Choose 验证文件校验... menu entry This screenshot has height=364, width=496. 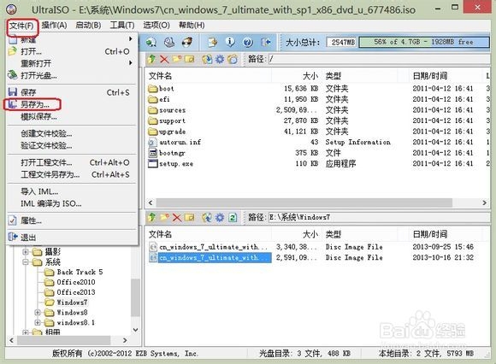pyautogui.click(x=72, y=145)
